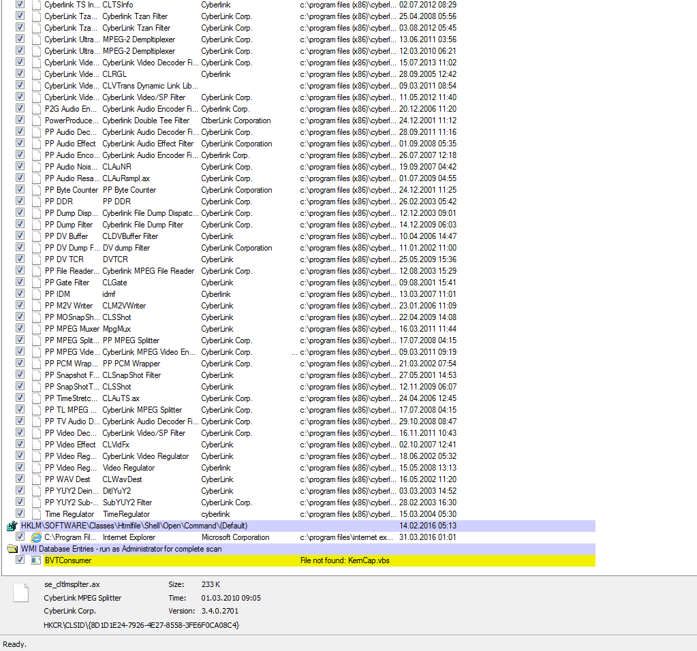Select the WMI Database Entries group row
Screen dimensions: 697x651
307,550
